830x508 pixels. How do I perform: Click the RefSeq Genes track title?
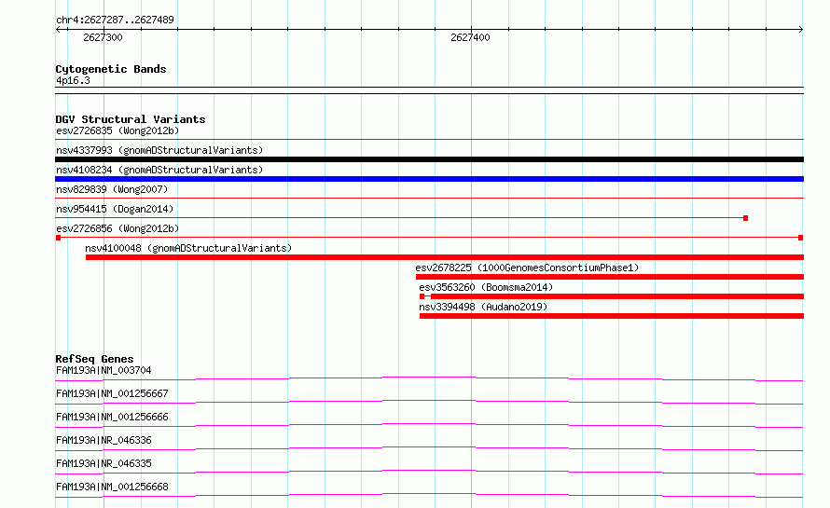tap(94, 359)
